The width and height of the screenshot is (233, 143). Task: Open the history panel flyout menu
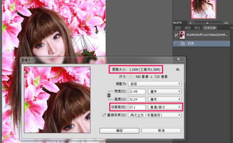tap(231, 28)
